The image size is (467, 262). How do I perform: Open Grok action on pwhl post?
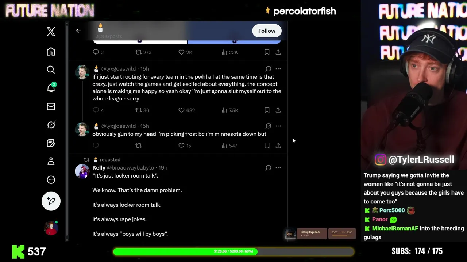(268, 68)
